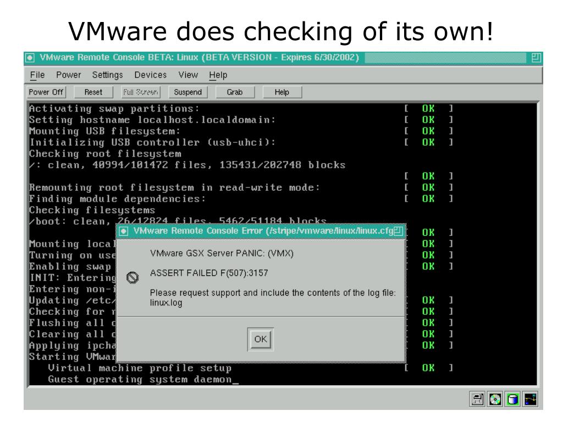Click the "ASSERT FAILED F(507):3157" text
This screenshot has width=563, height=422.
(209, 273)
